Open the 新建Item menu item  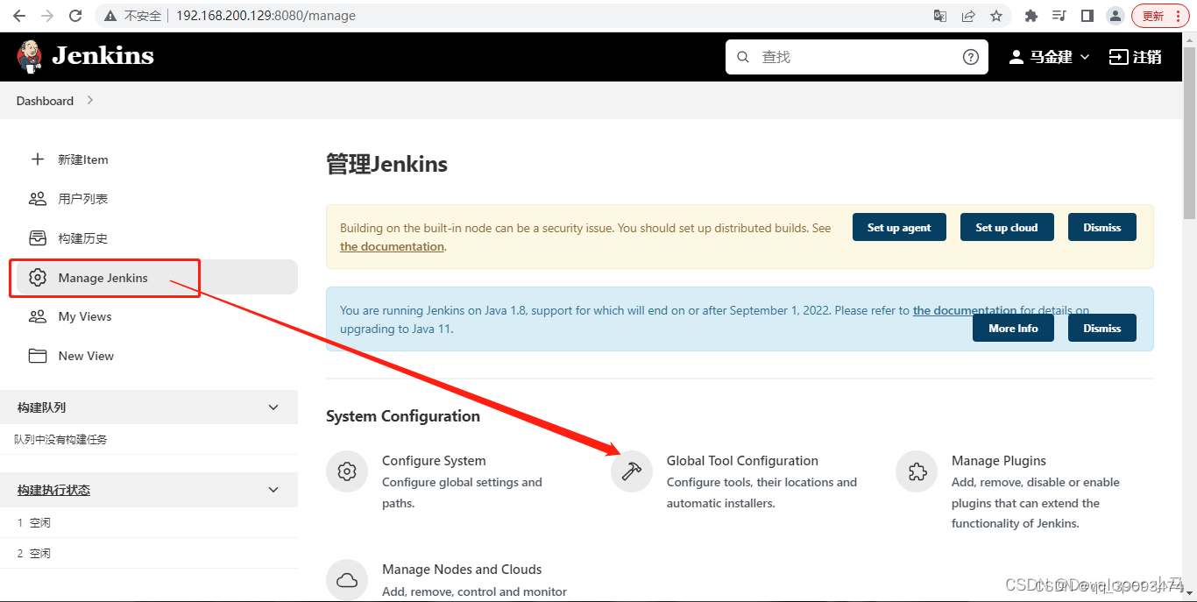click(x=157, y=159)
